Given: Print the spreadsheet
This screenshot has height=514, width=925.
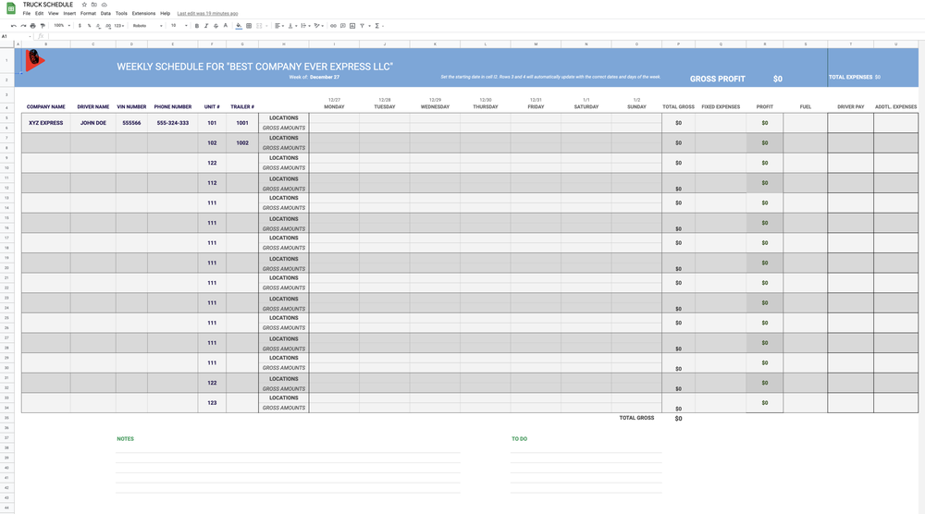Looking at the screenshot, I should tap(32, 26).
